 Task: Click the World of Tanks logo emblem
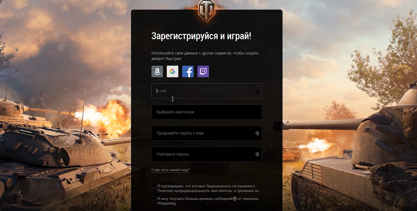pos(206,10)
